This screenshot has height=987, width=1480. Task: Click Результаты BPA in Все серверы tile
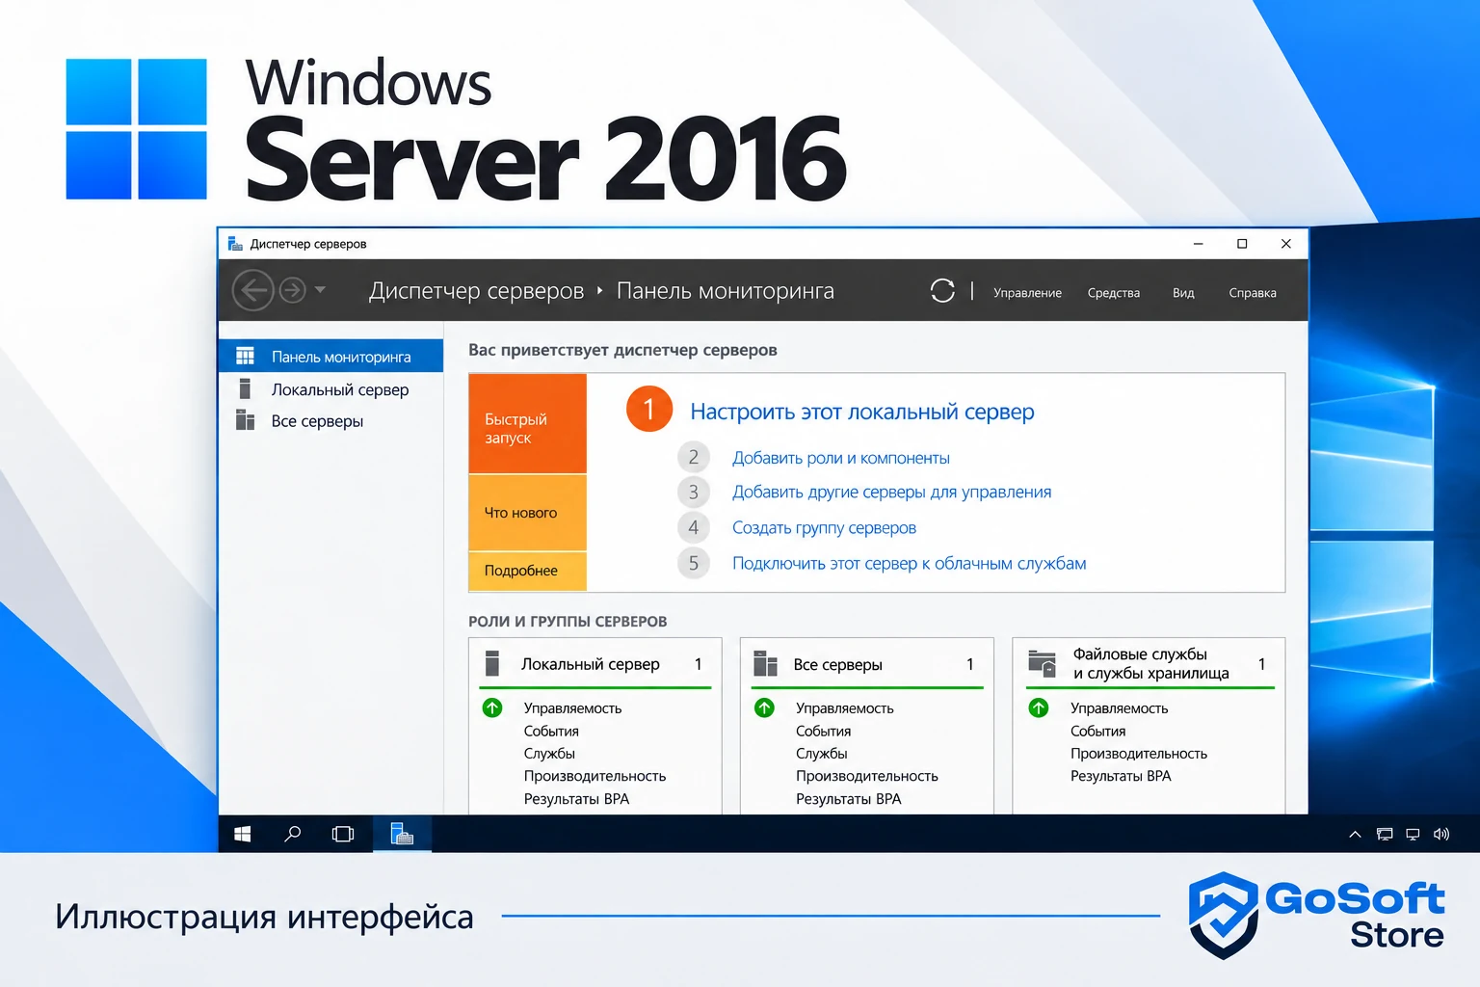coord(848,799)
